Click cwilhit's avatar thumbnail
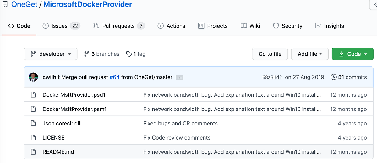The width and height of the screenshot is (377, 163). click(33, 77)
